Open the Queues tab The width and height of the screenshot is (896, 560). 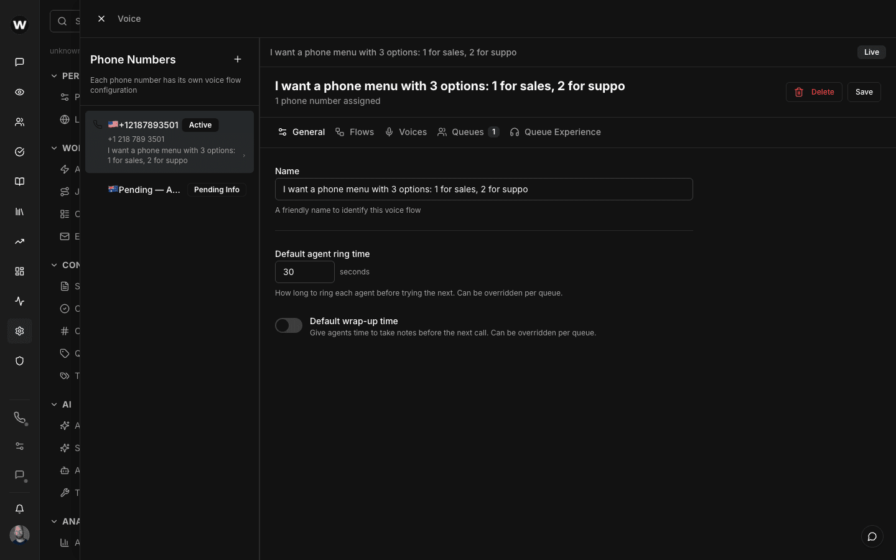pyautogui.click(x=468, y=132)
